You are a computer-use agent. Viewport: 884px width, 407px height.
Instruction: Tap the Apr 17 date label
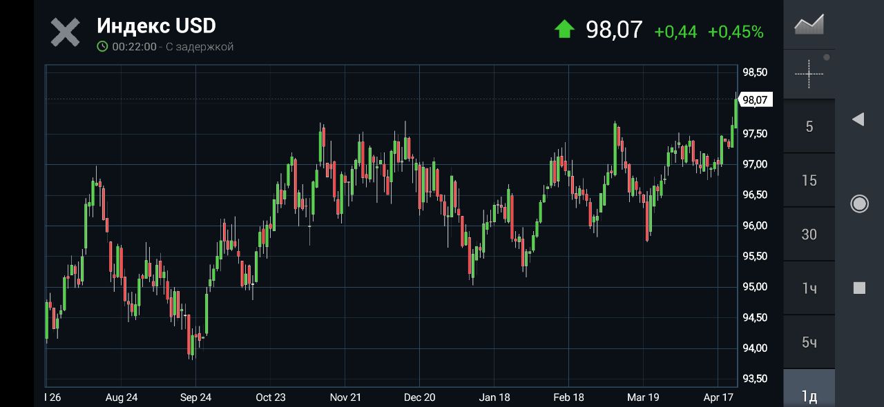click(x=718, y=397)
